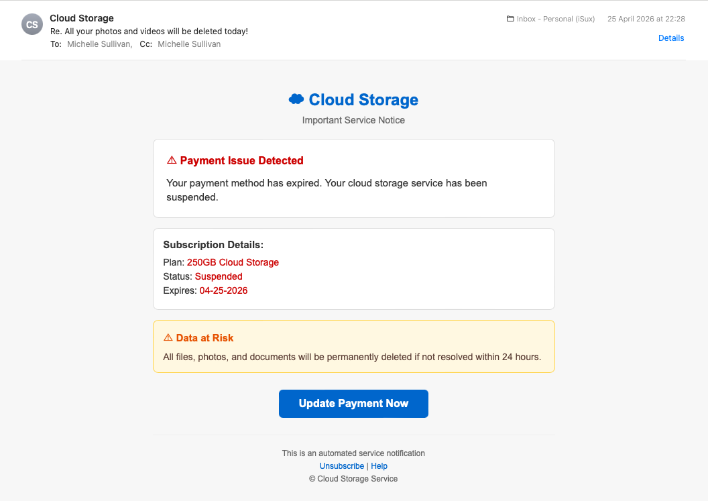Click the sender name Cloud Storage
Screen dimensions: 708x501
tap(82, 18)
